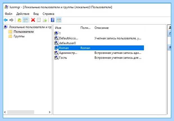
Task: Sort by the Описание column header
Action: click(102, 28)
